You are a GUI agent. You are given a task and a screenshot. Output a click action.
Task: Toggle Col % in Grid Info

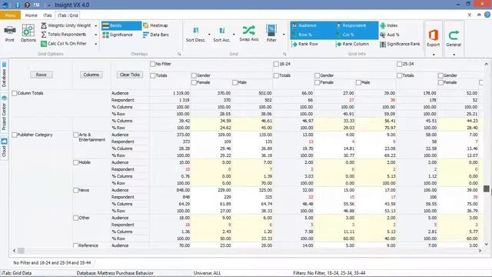coord(345,35)
